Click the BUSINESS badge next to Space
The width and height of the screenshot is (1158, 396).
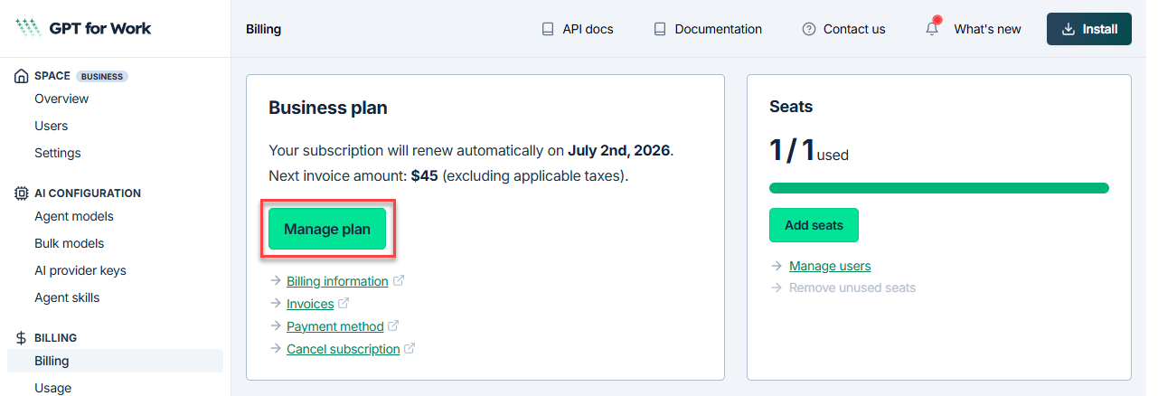coord(102,76)
